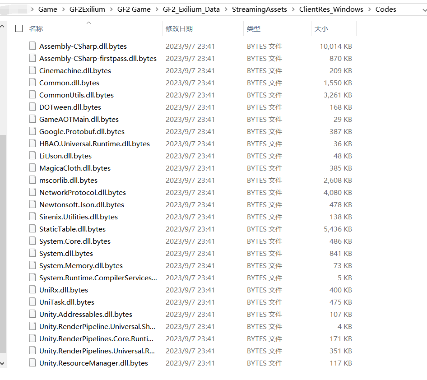427x380 pixels.
Task: Click the DOTween.dll.bytes file icon
Action: (32, 107)
